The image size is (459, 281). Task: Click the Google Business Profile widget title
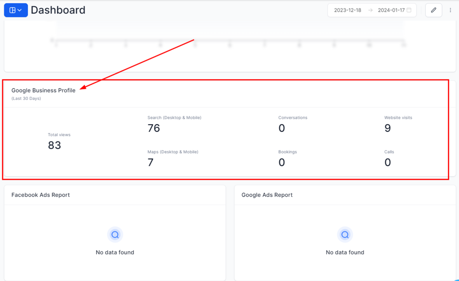point(43,91)
